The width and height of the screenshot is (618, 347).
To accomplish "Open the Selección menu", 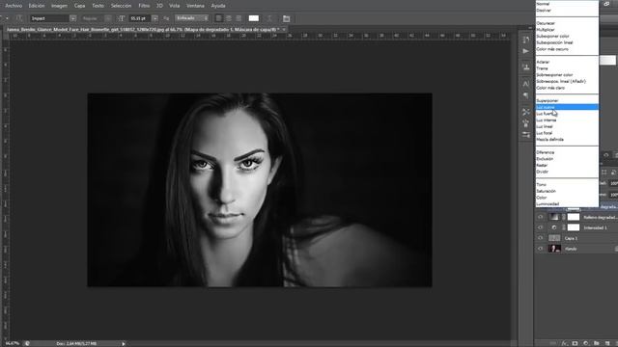I will coord(121,6).
